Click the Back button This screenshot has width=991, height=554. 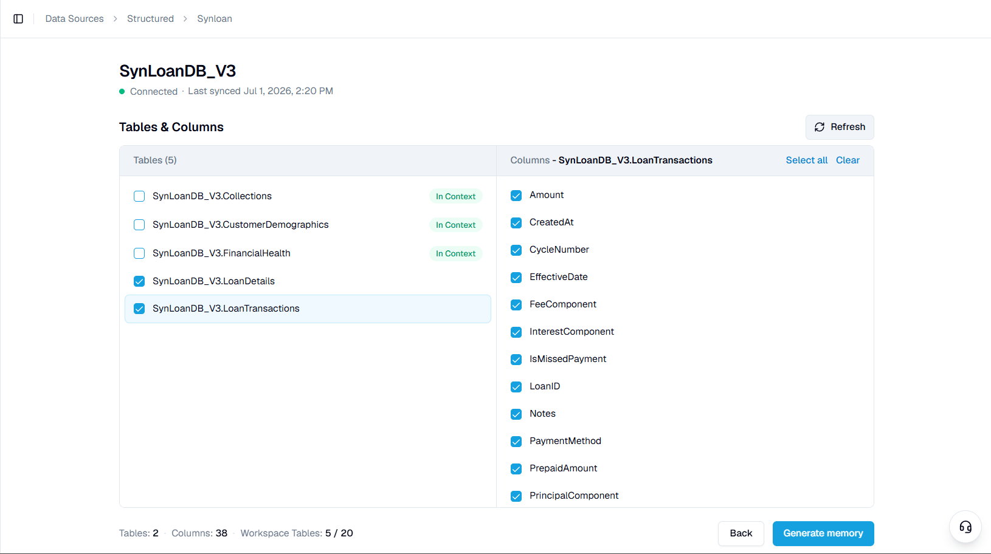[x=741, y=533]
